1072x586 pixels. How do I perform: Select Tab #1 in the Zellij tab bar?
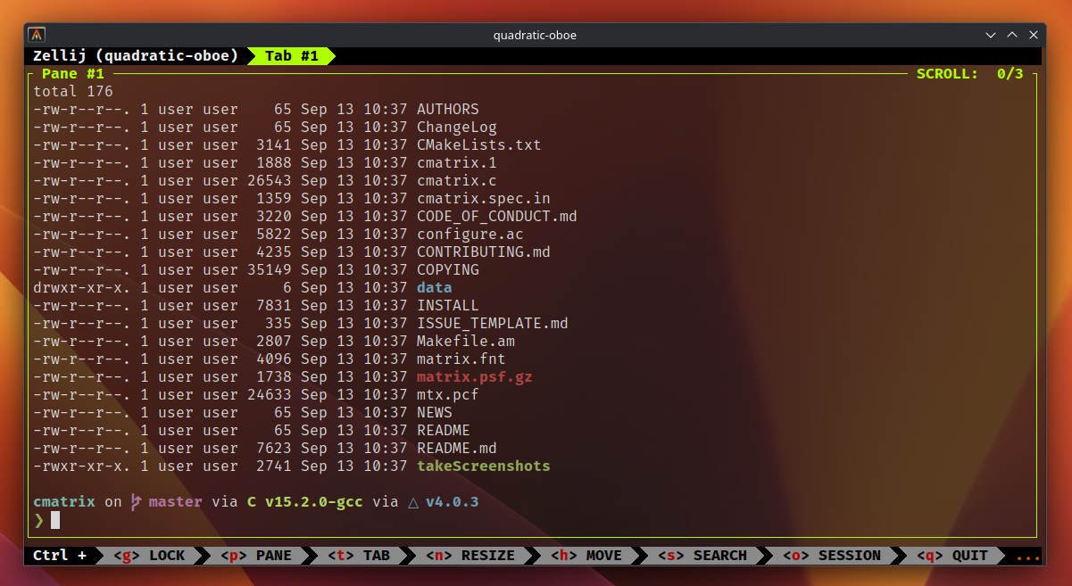291,56
